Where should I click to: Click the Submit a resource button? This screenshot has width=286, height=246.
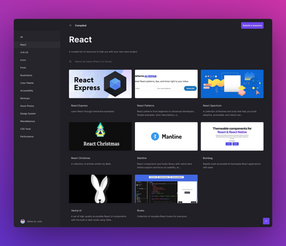pyautogui.click(x=252, y=25)
